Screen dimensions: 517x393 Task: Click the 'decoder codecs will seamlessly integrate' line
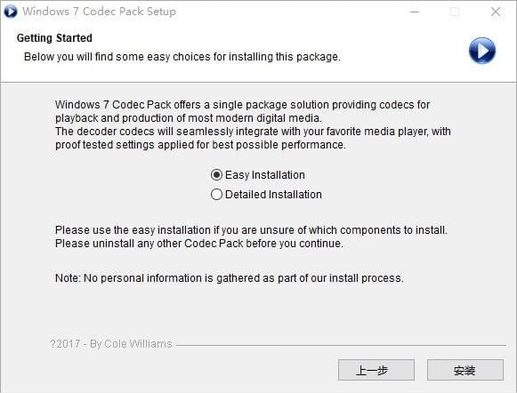(x=253, y=132)
